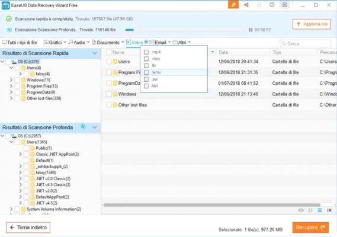The height and width of the screenshot is (237, 337).
Task: Select OS (C:)(2957) deep scan node
Action: (29, 136)
